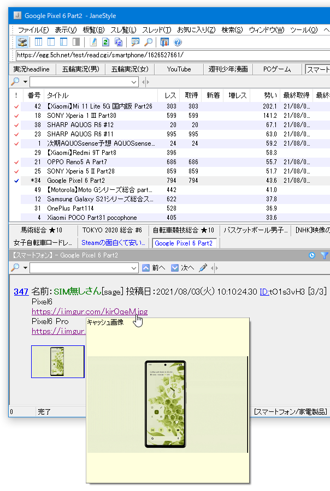Open the i.imgur.com/kirOgeM.jpg link
330x491 pixels.
pyautogui.click(x=90, y=312)
